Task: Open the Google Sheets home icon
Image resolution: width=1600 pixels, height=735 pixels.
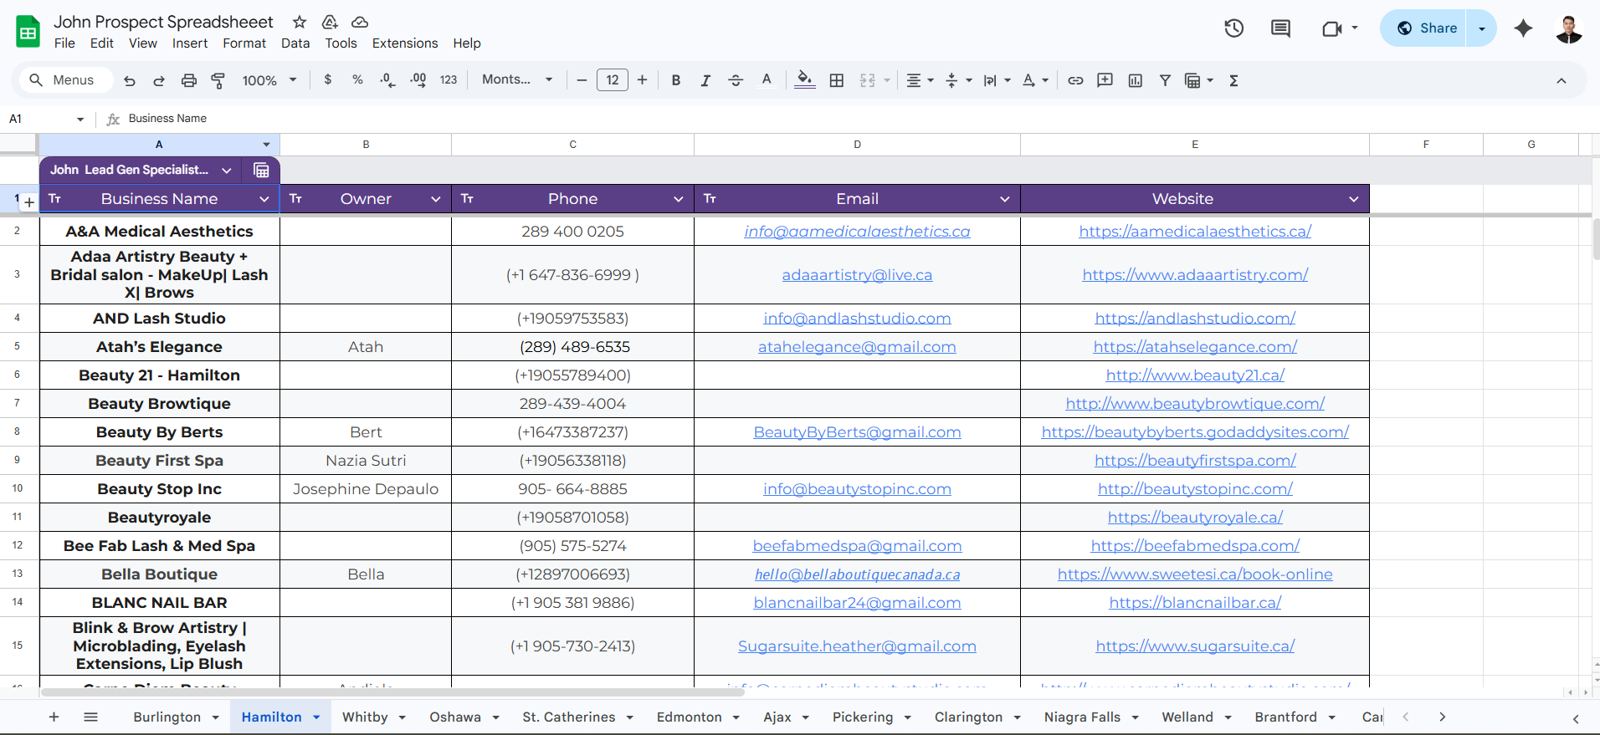Action: click(x=28, y=32)
